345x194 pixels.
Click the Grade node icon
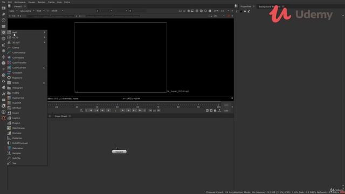pyautogui.click(x=9, y=82)
